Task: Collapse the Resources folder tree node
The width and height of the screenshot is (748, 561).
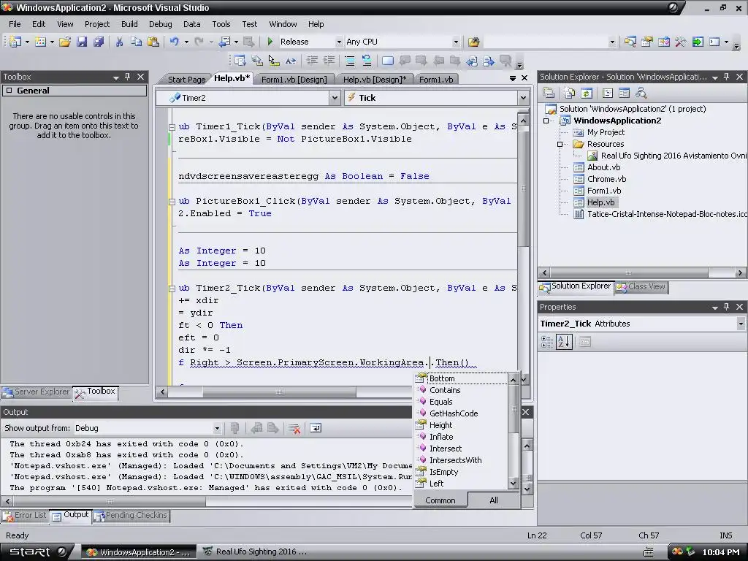Action: click(560, 144)
